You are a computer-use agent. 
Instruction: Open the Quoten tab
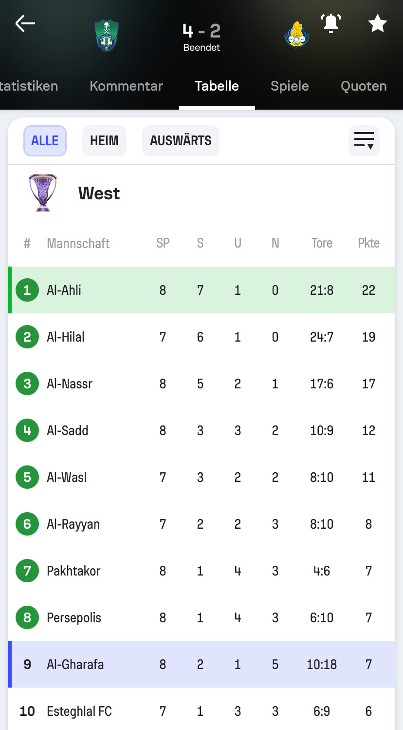coord(364,86)
